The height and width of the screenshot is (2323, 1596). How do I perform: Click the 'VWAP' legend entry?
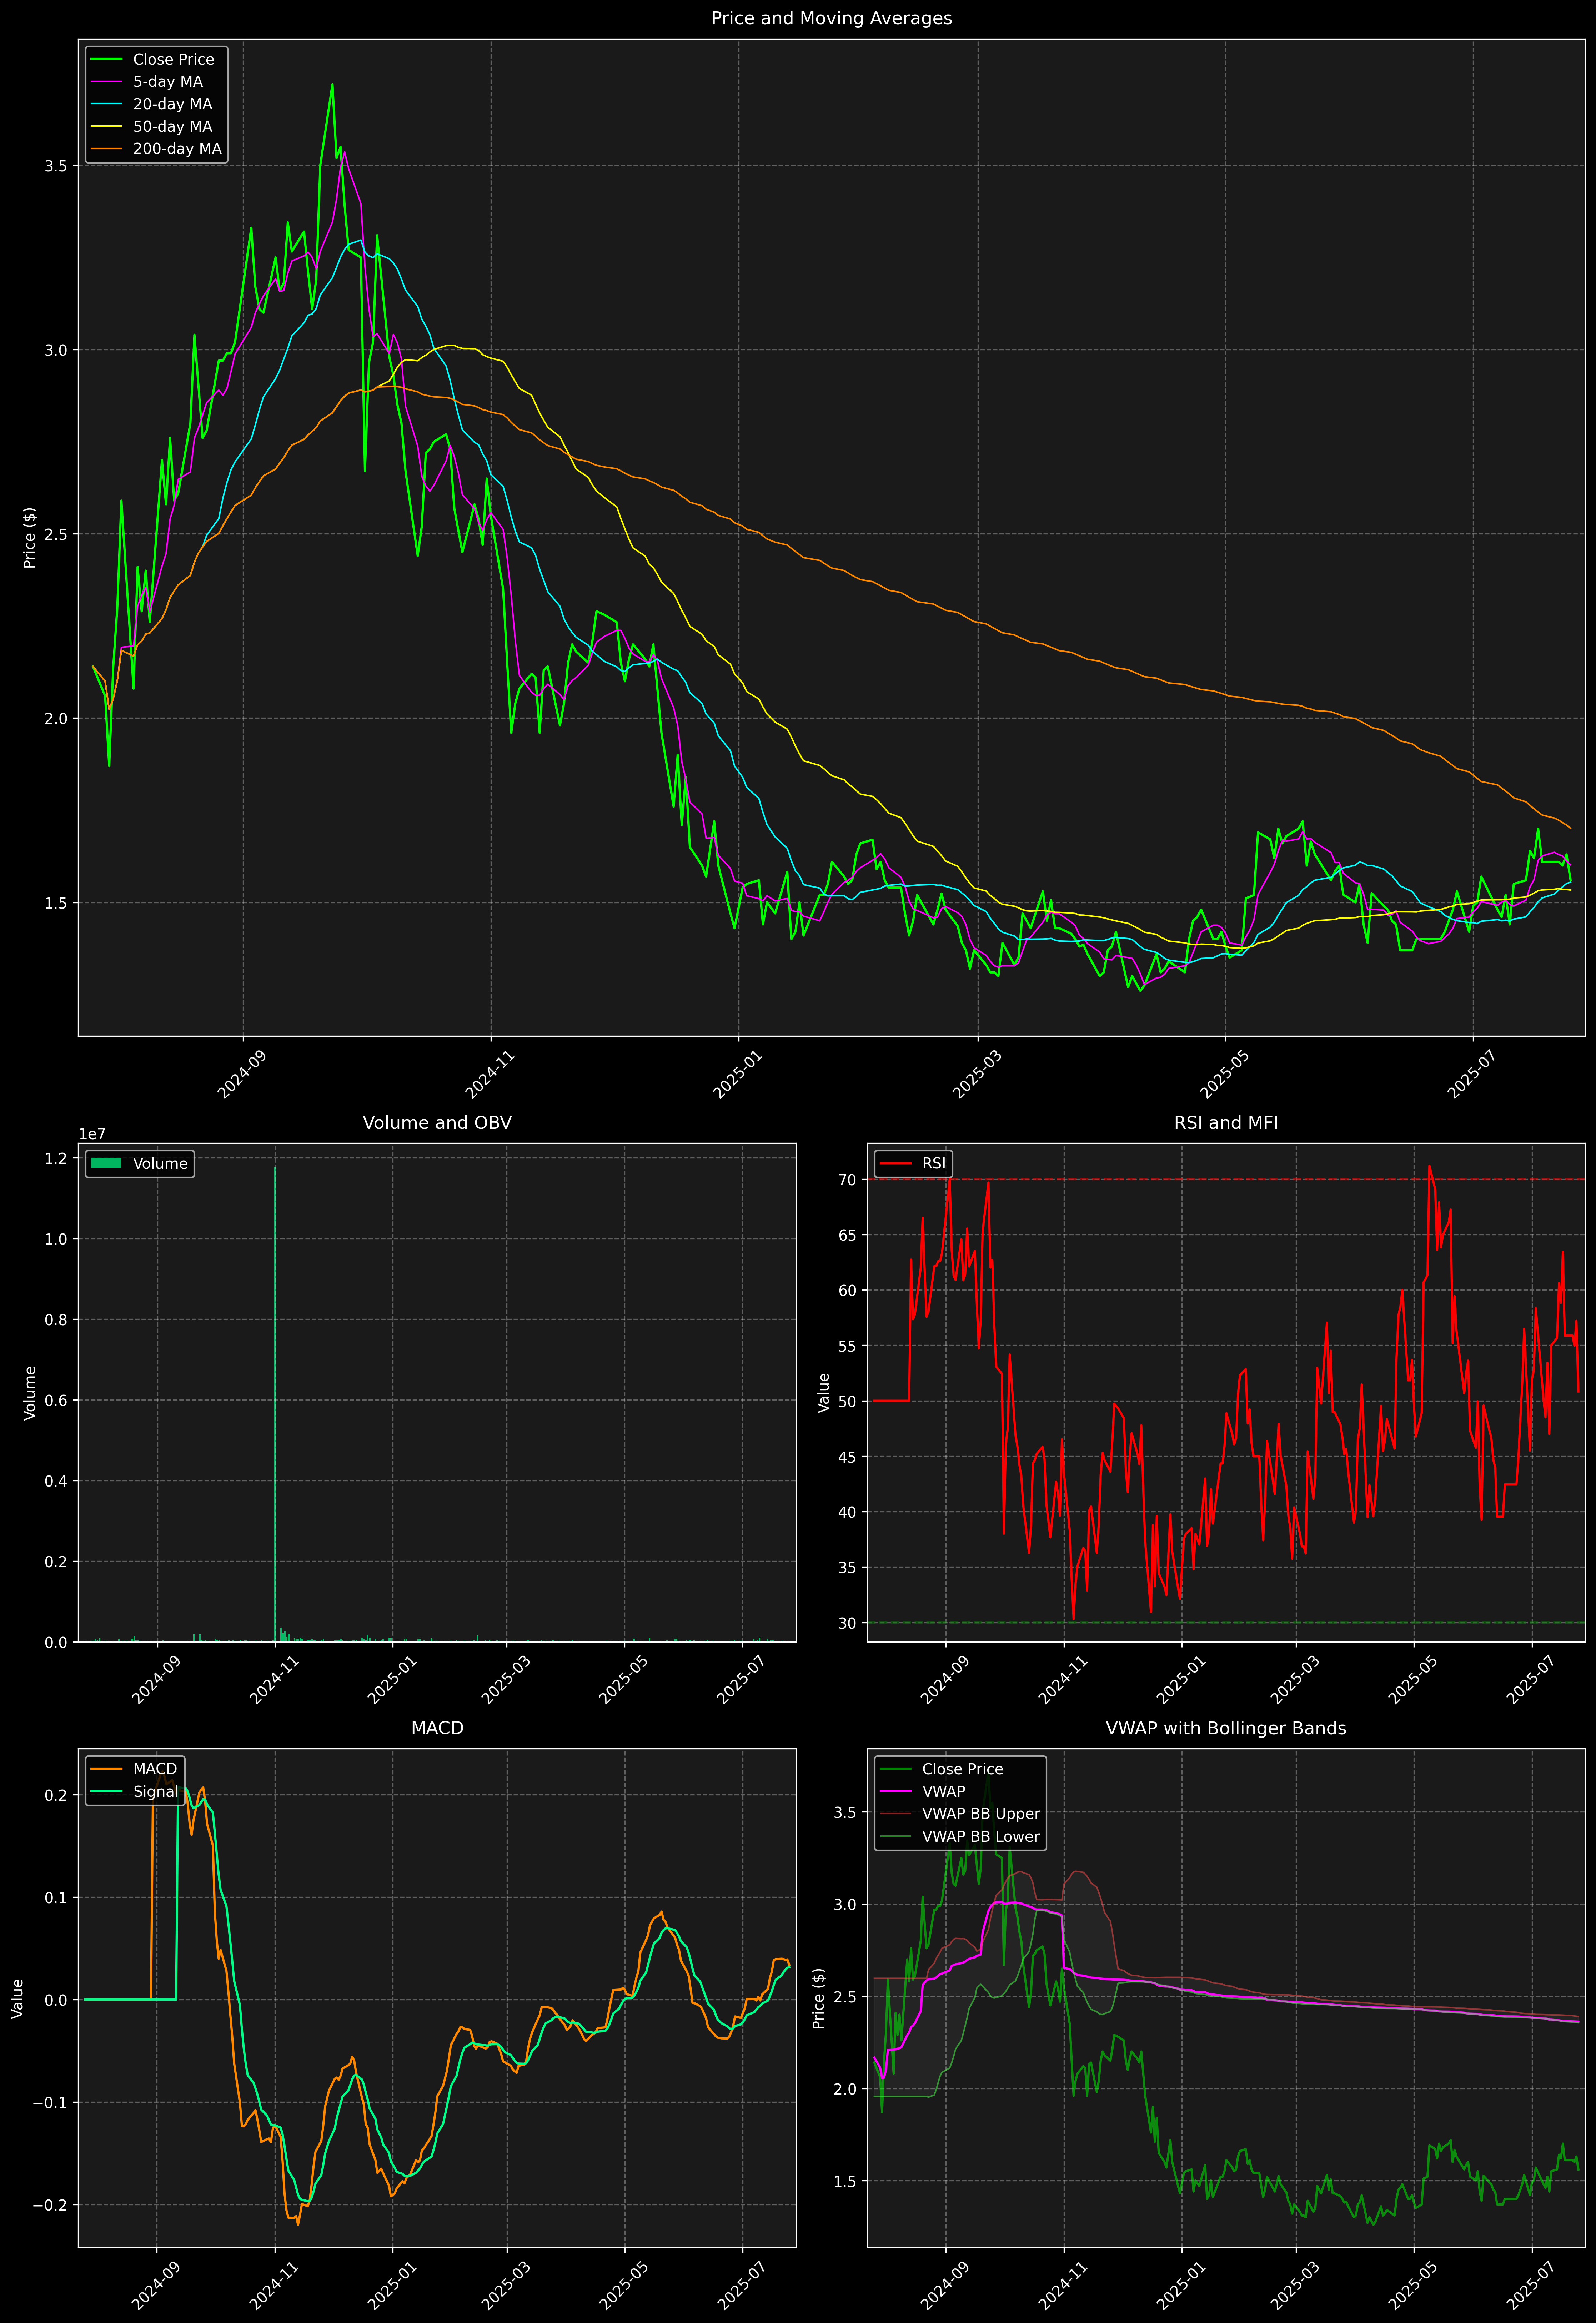[x=943, y=1791]
